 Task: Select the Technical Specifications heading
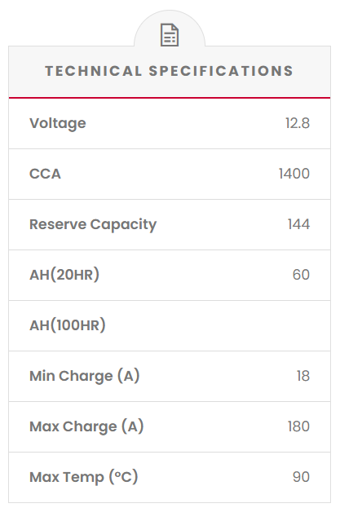click(x=170, y=71)
